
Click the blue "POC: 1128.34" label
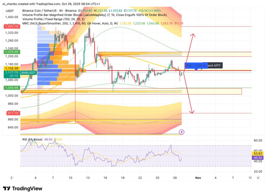pyautogui.click(x=196, y=65)
